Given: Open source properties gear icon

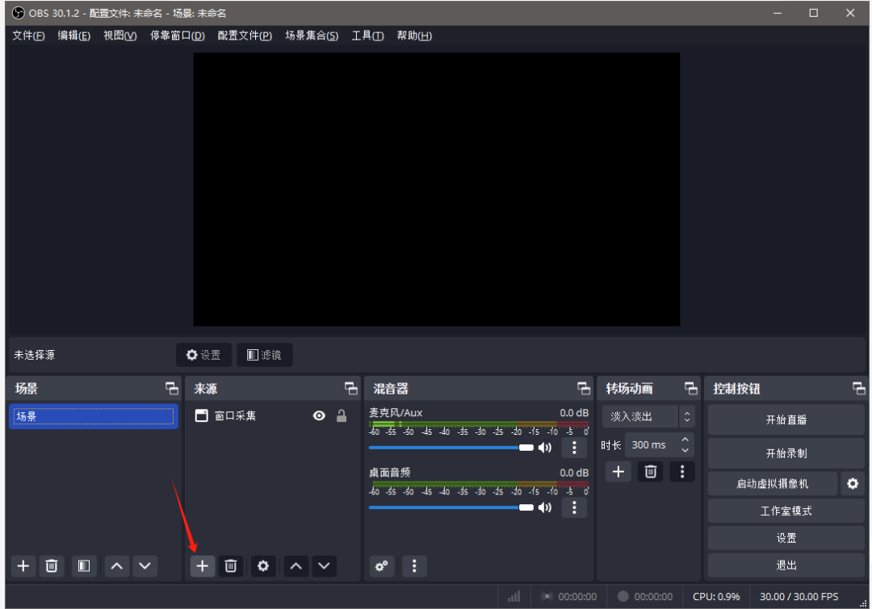Looking at the screenshot, I should (x=262, y=566).
